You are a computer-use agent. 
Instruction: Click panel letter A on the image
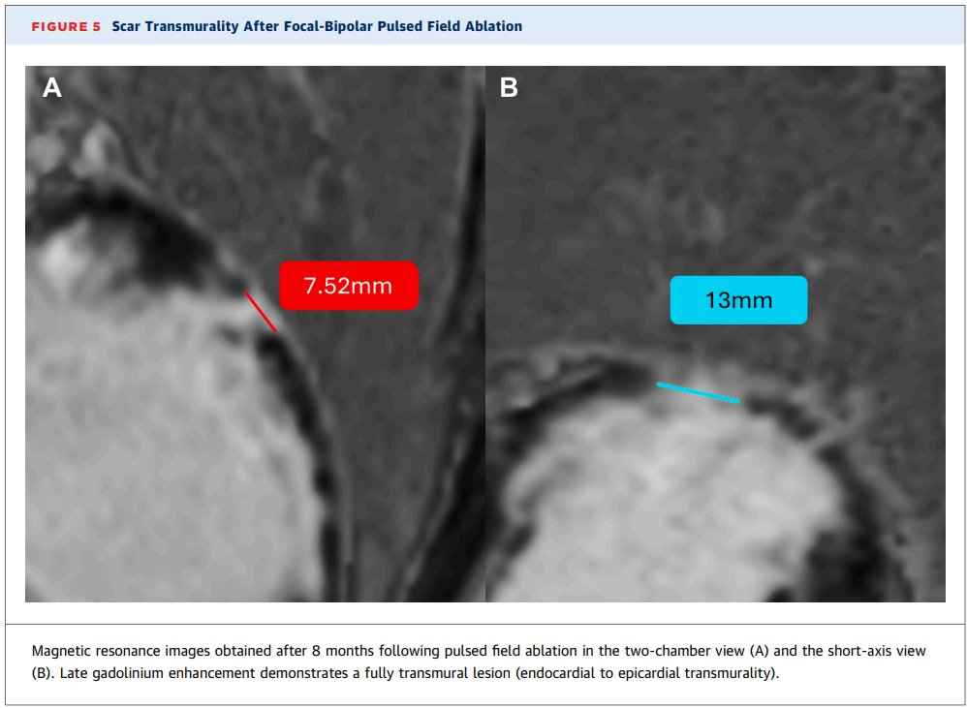[x=51, y=87]
